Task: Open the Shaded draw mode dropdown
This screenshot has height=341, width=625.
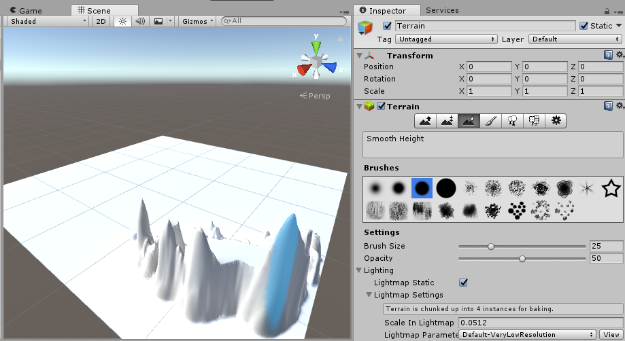Action: pyautogui.click(x=48, y=21)
